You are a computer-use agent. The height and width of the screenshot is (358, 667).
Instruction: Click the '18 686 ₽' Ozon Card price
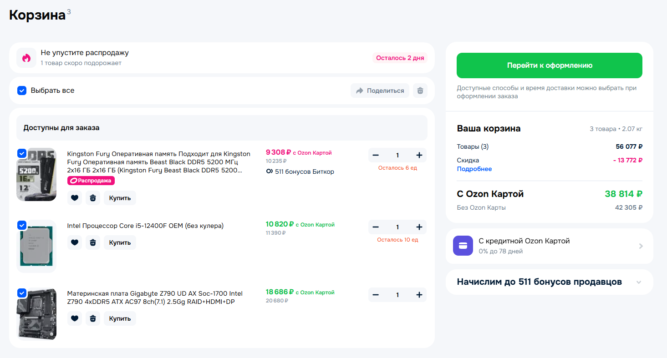280,292
